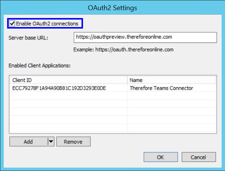This screenshot has height=171, width=225.
Task: Click the Add button
Action: click(29, 142)
